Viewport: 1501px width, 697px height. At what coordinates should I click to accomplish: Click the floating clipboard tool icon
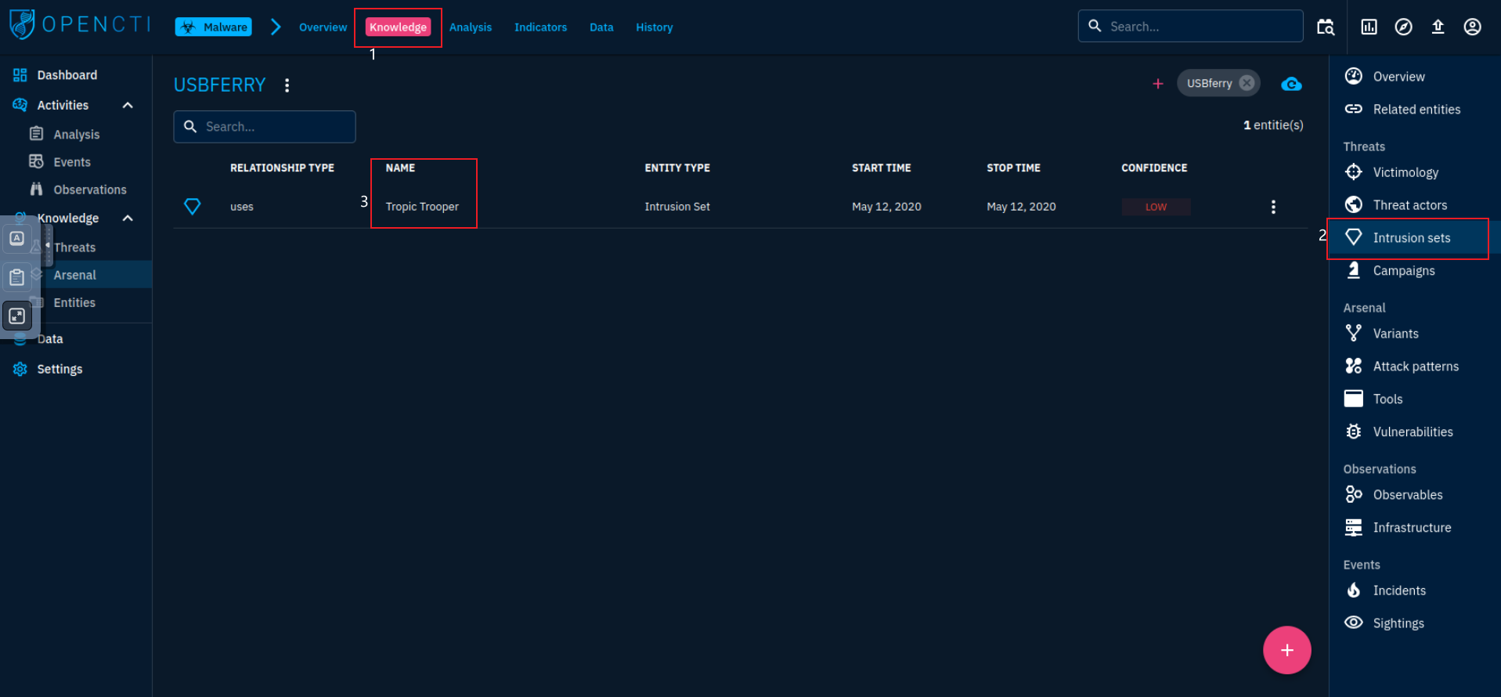tap(16, 277)
